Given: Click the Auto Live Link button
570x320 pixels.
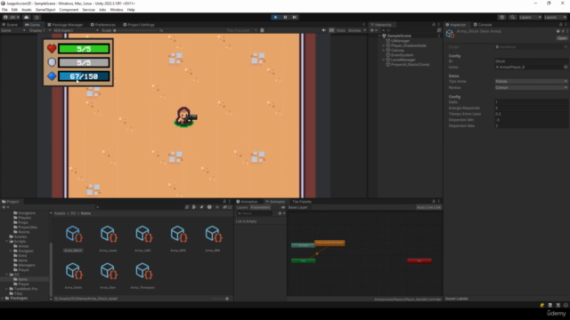Looking at the screenshot, I should click(429, 207).
